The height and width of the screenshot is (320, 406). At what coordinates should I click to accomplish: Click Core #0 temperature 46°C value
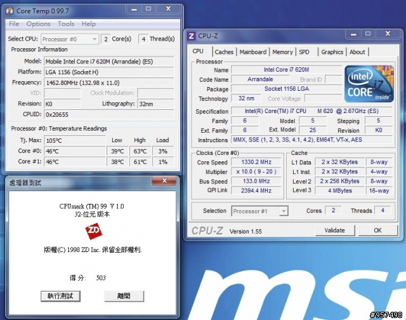click(75, 151)
